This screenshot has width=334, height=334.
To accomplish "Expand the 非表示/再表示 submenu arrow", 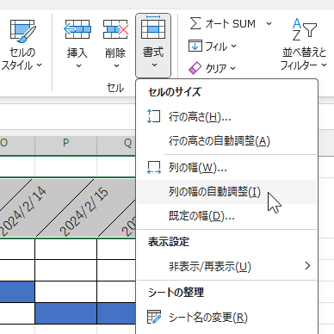I will (307, 266).
